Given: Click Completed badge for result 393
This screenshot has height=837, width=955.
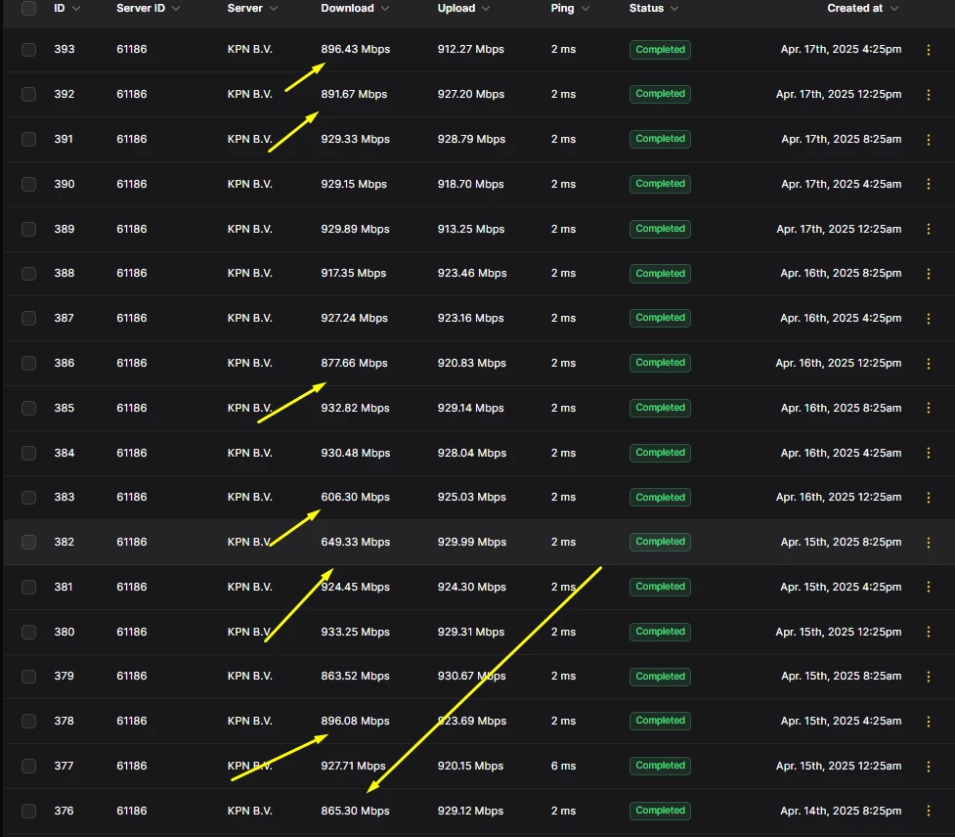Looking at the screenshot, I should tap(660, 49).
